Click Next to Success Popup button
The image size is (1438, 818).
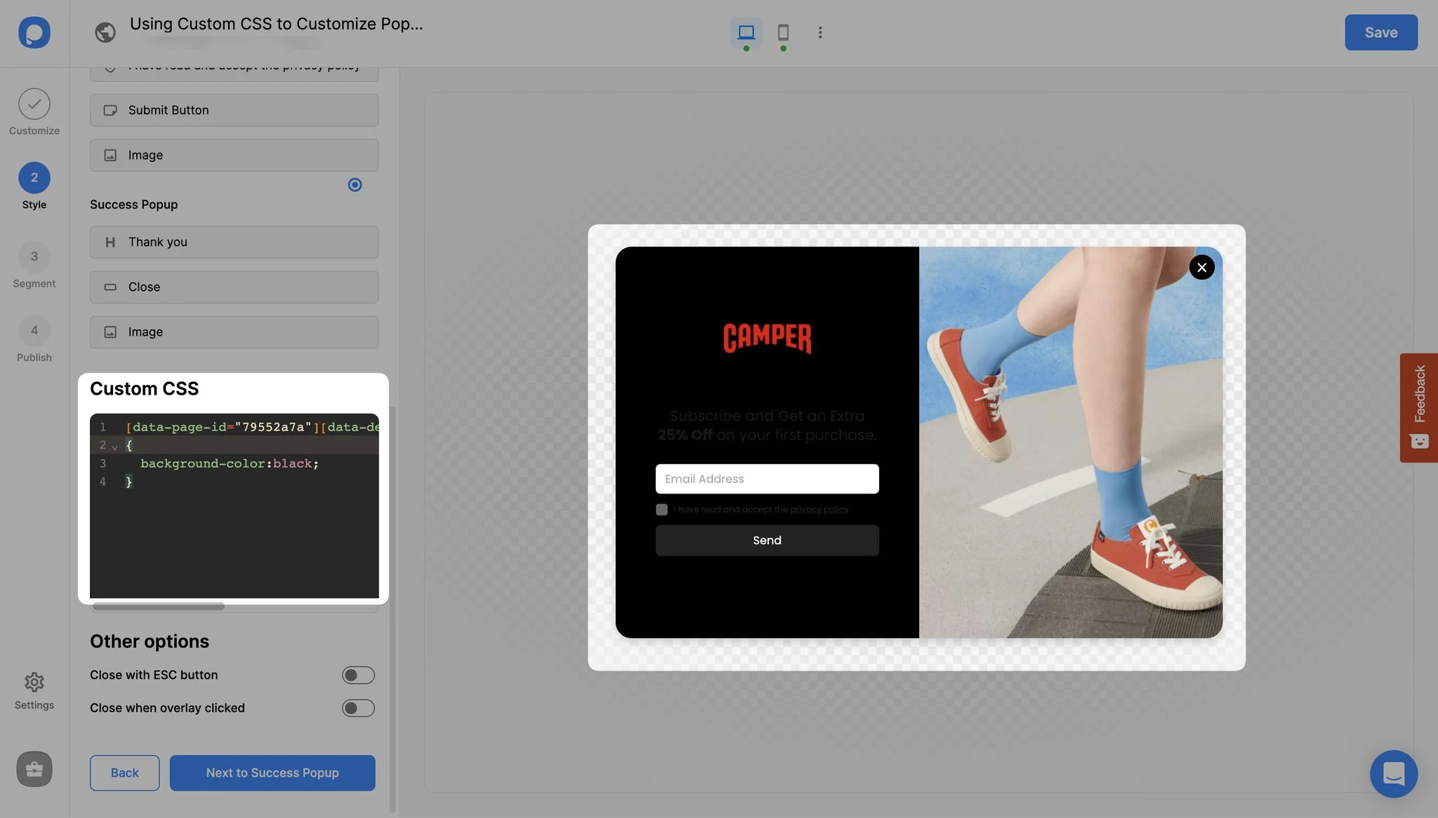(x=272, y=773)
